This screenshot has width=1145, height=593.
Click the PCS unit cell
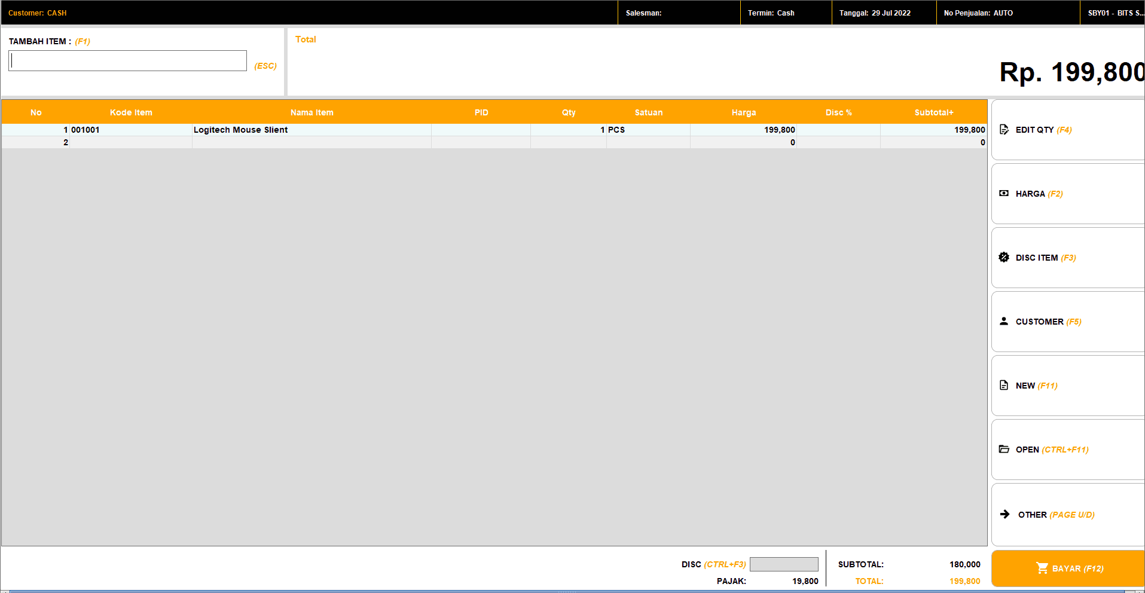pyautogui.click(x=649, y=130)
